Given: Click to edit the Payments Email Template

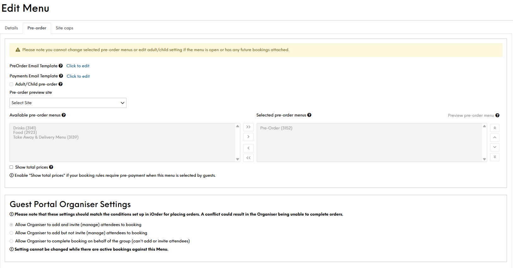Looking at the screenshot, I should pos(78,76).
